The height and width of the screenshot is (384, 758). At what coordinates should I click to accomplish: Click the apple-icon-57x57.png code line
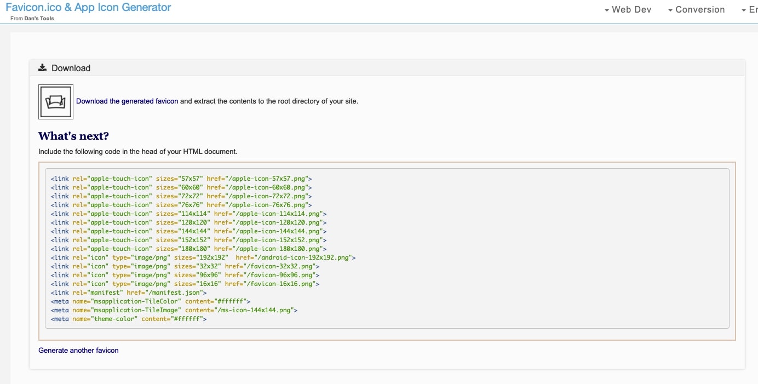tap(181, 179)
